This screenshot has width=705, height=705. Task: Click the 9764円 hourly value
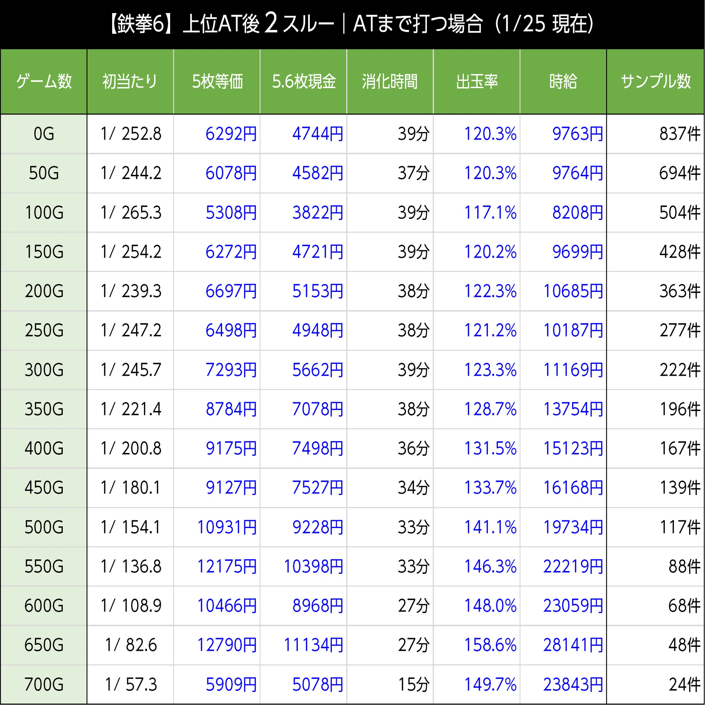(x=578, y=173)
